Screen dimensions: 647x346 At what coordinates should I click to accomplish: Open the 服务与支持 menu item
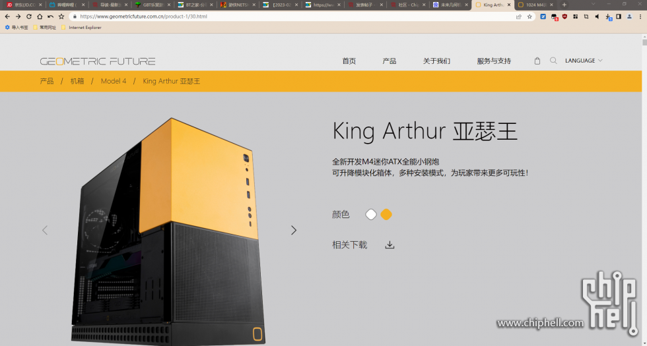(494, 61)
